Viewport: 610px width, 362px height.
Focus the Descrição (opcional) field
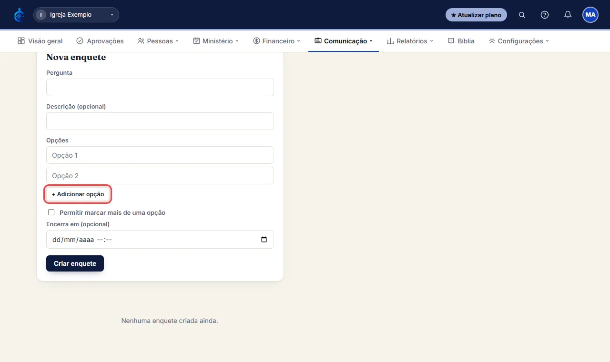pos(160,121)
